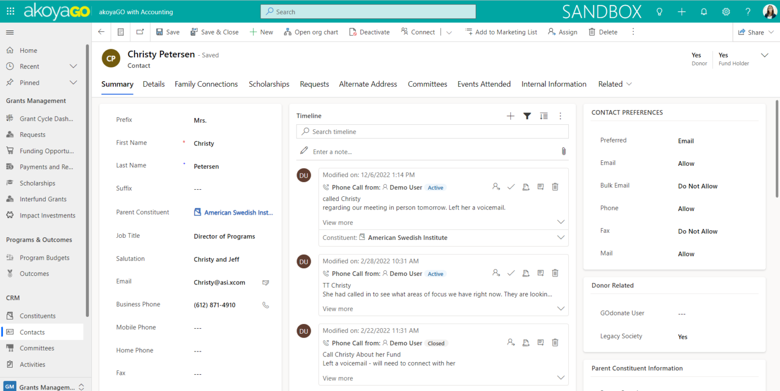This screenshot has height=391, width=780.
Task: Open the Committees tab
Action: coord(427,84)
